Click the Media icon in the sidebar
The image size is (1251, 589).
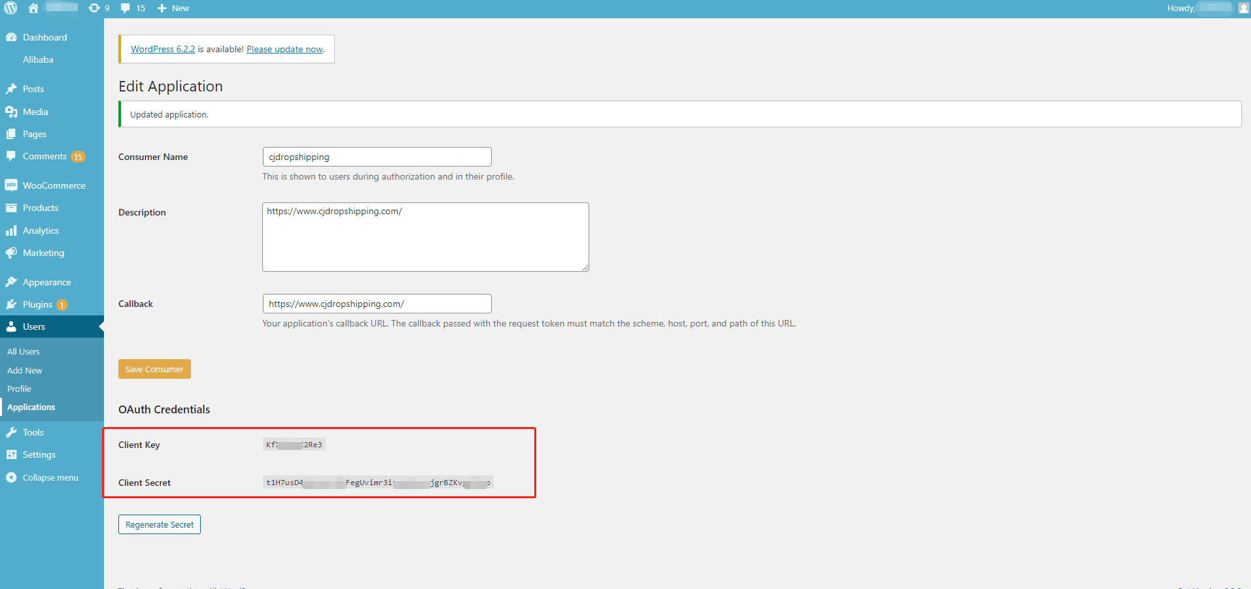[x=11, y=112]
